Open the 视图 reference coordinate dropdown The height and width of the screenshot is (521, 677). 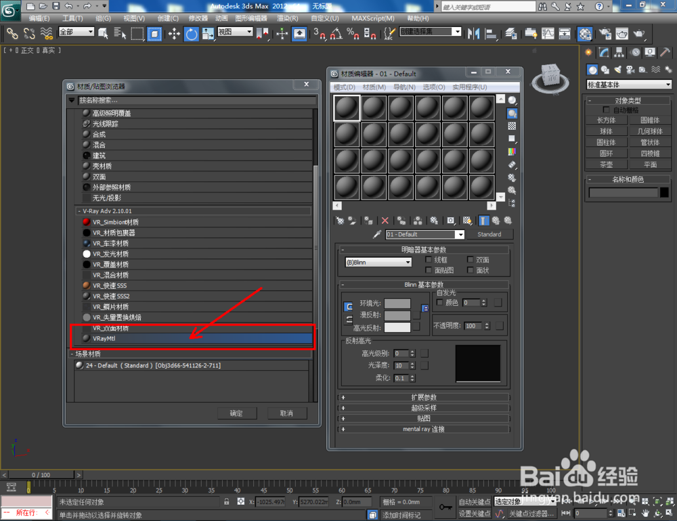coord(235,32)
